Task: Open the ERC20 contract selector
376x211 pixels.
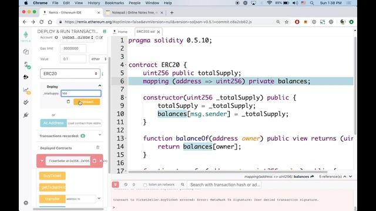Action: (x=70, y=74)
